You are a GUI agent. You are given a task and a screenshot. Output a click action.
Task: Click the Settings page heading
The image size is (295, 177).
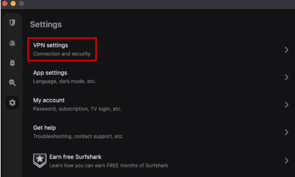[46, 24]
